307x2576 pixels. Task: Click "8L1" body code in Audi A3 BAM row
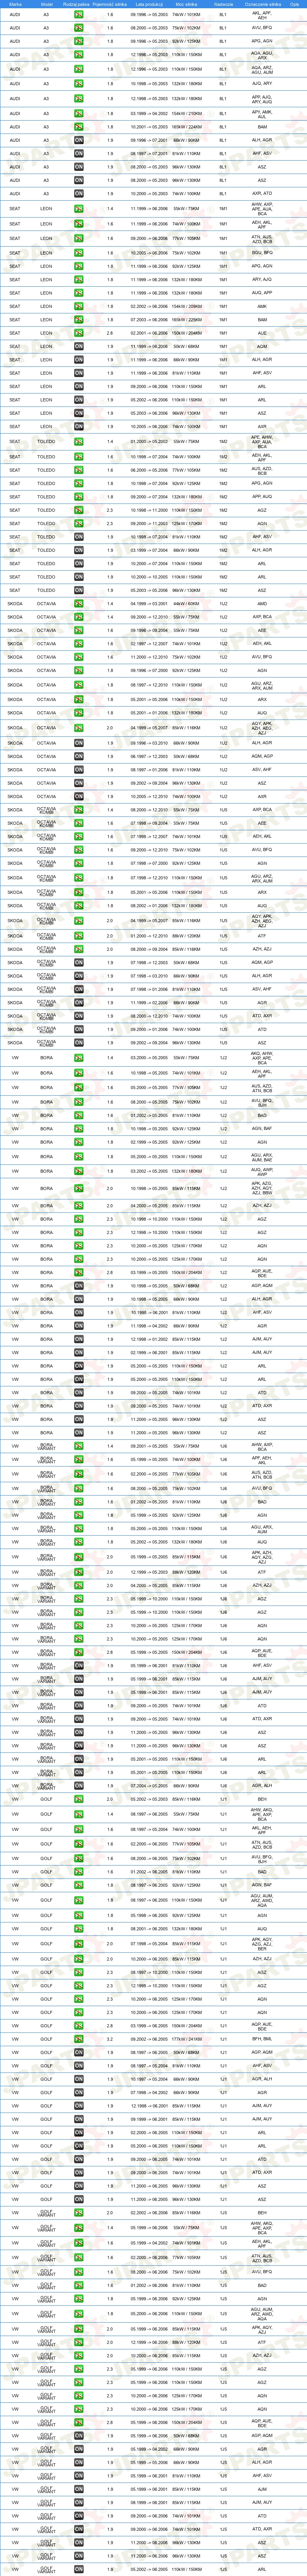(223, 127)
